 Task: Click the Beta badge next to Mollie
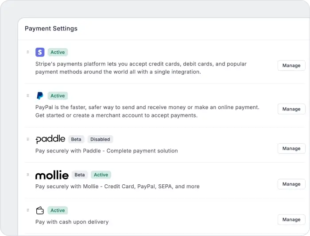[80, 175]
